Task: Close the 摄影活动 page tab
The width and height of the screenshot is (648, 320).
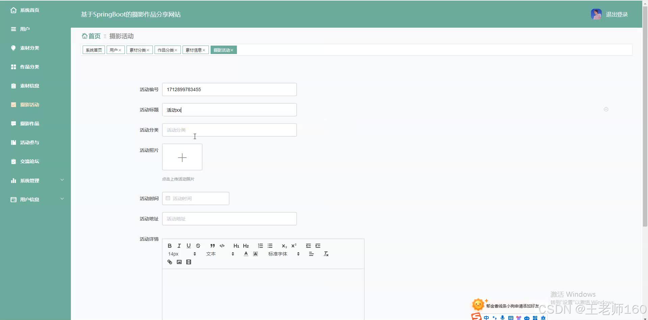Action: [232, 50]
